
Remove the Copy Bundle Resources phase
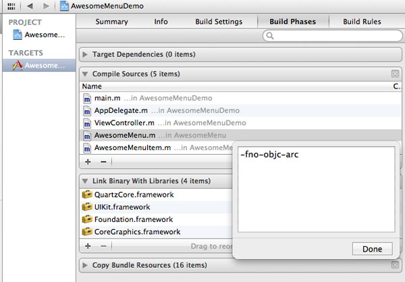click(x=395, y=265)
